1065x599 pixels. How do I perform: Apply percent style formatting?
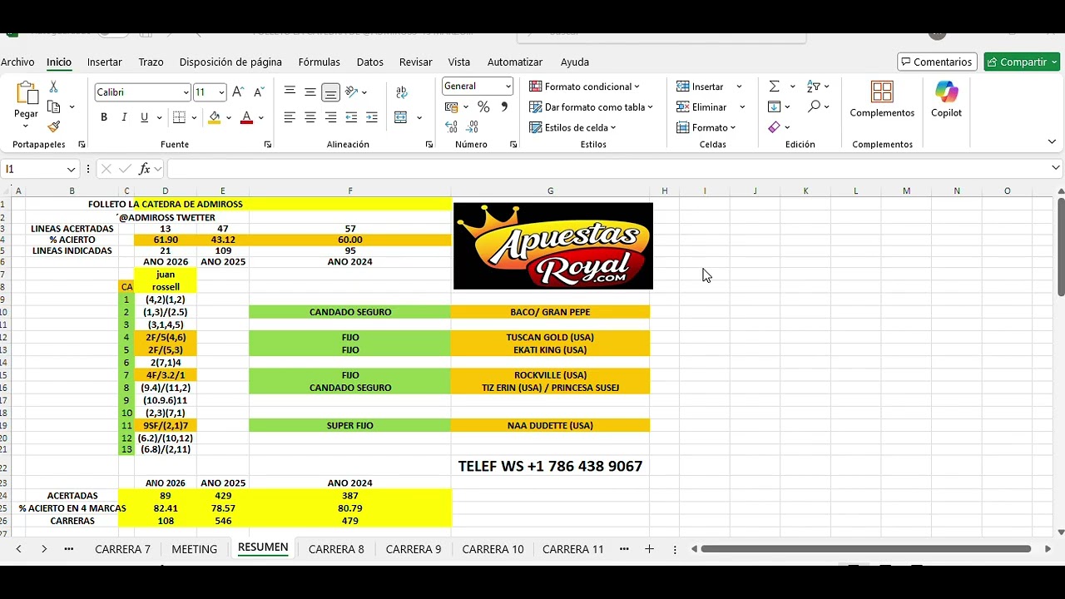point(483,106)
